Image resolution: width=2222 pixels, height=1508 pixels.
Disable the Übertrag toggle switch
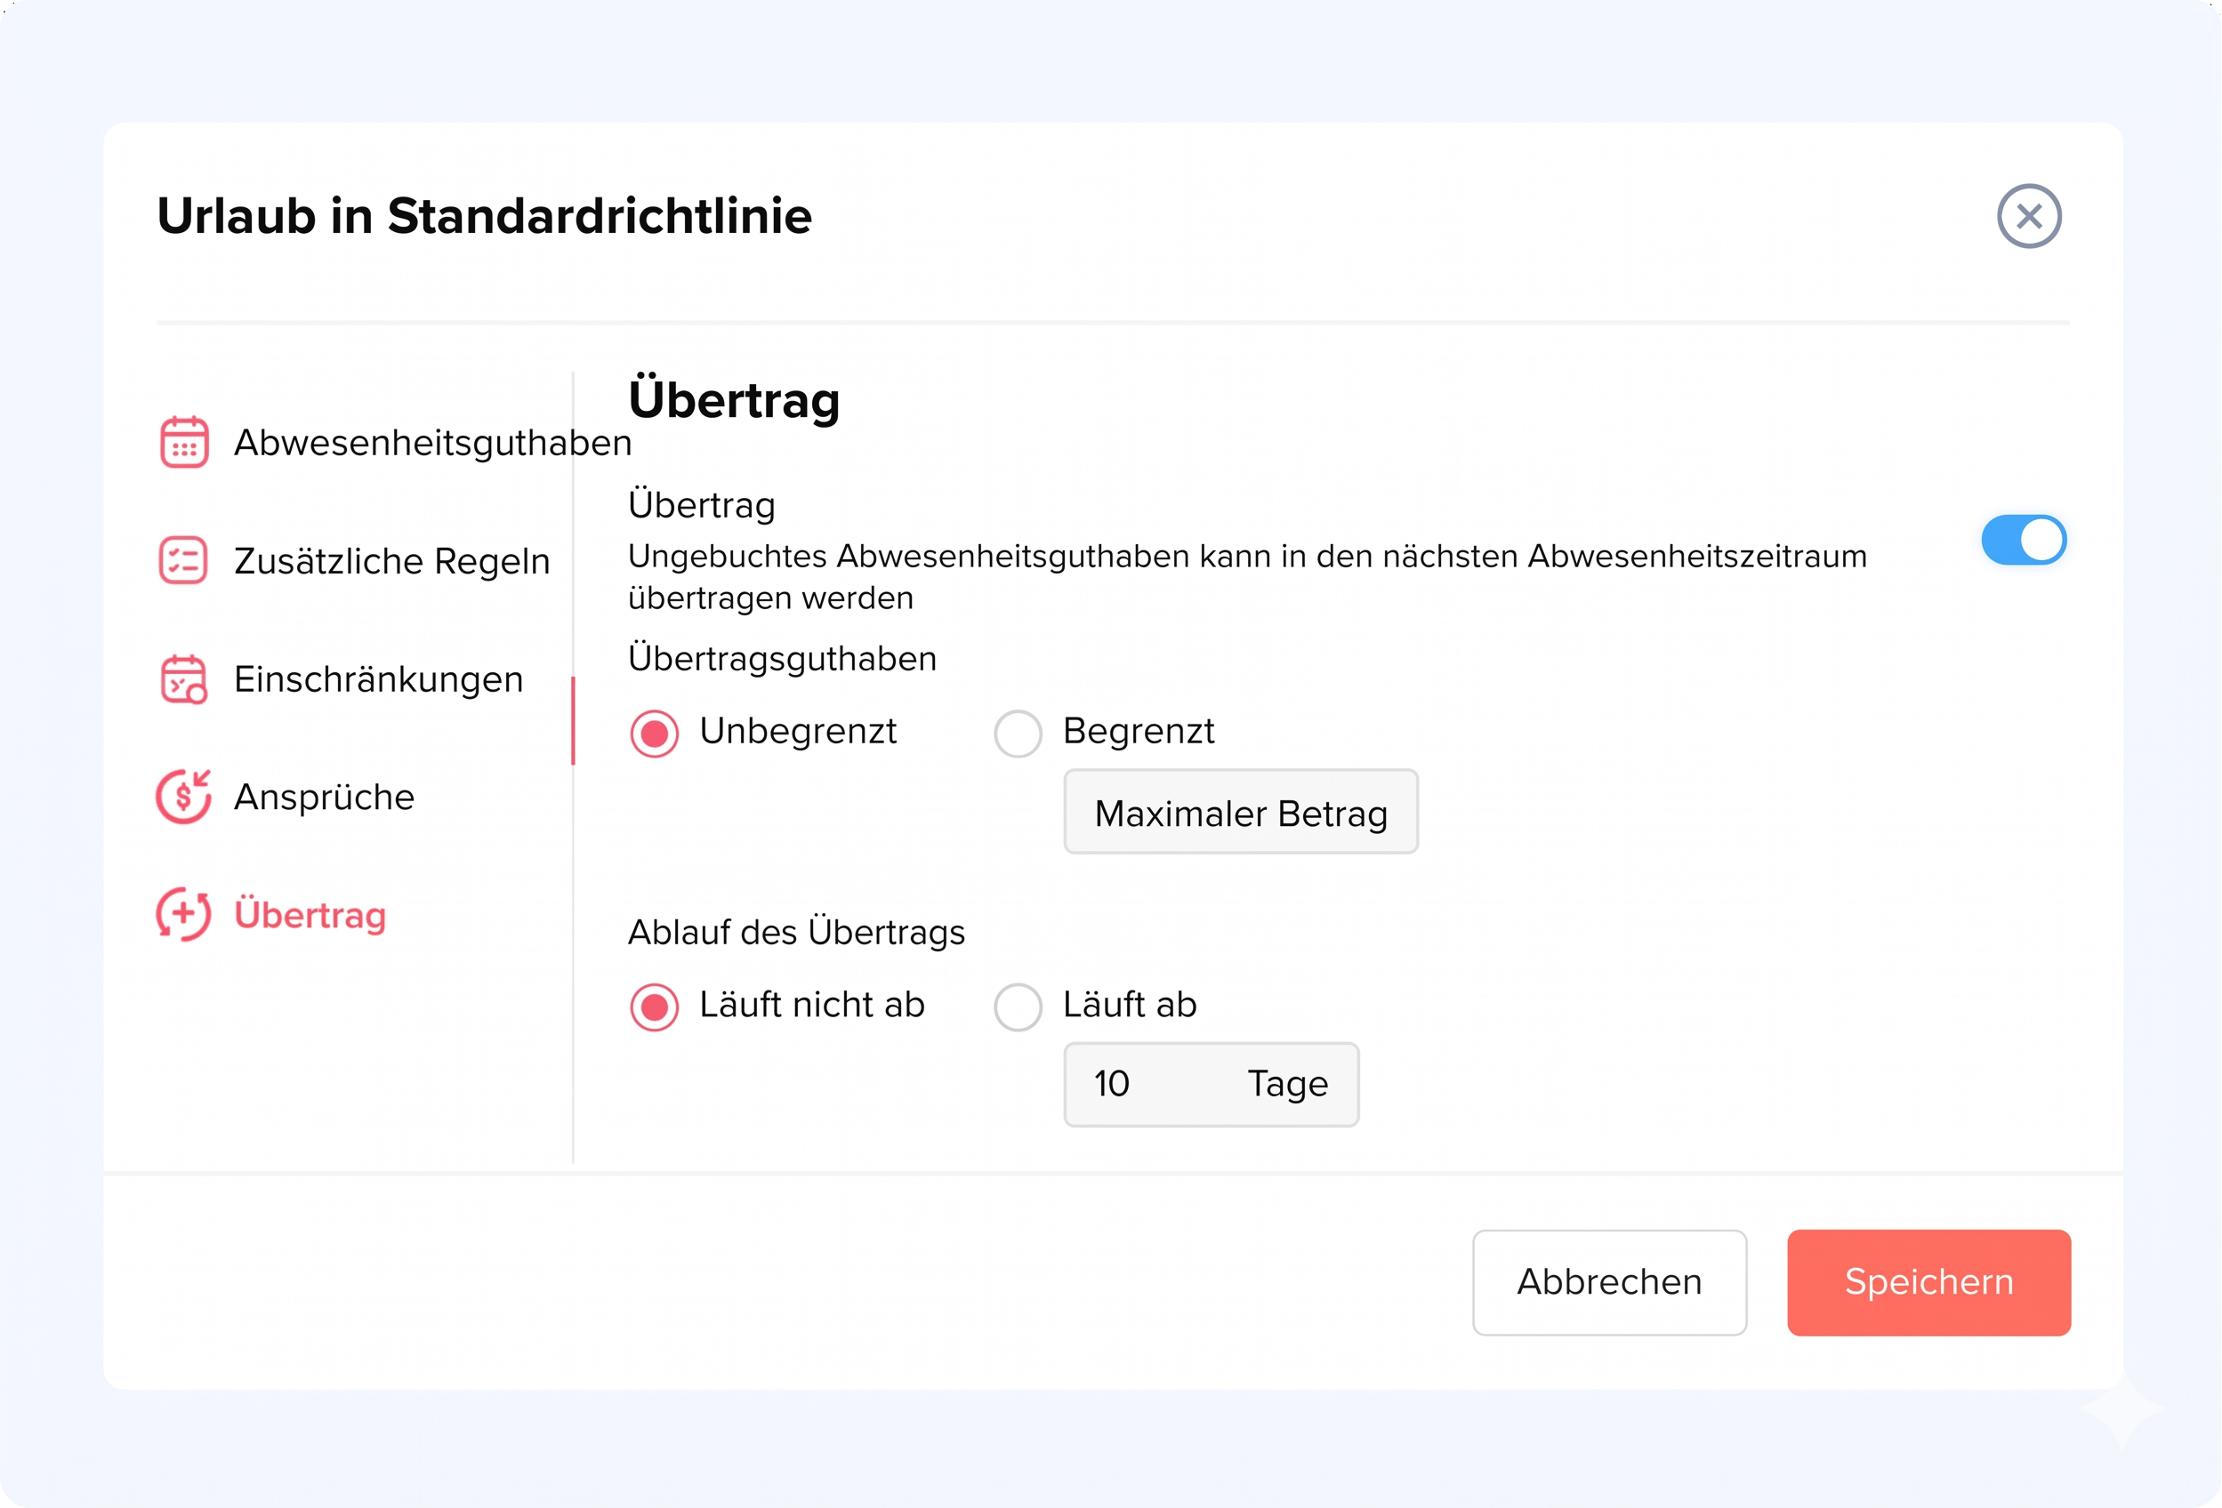tap(2023, 541)
